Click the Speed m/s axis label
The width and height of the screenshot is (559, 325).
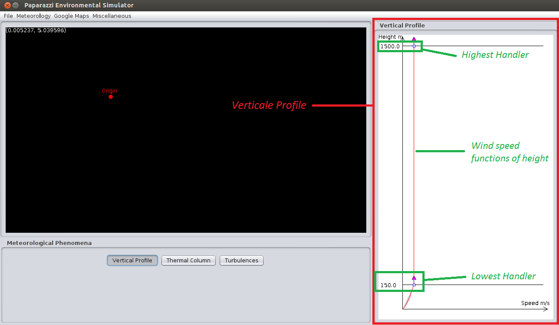[536, 303]
